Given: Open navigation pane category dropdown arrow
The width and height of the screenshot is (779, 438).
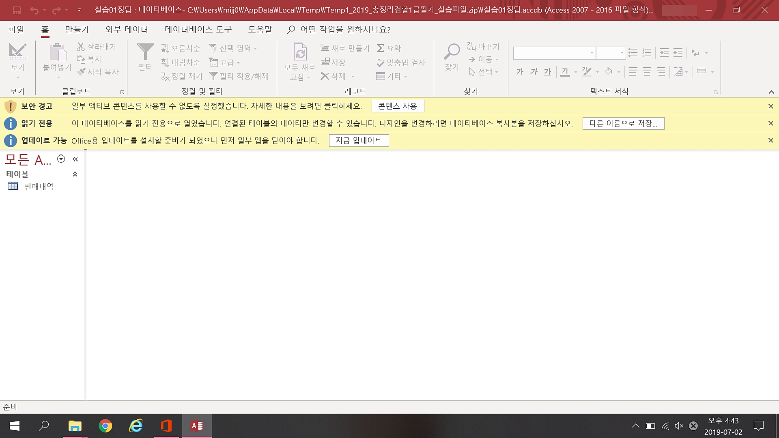Looking at the screenshot, I should (61, 159).
